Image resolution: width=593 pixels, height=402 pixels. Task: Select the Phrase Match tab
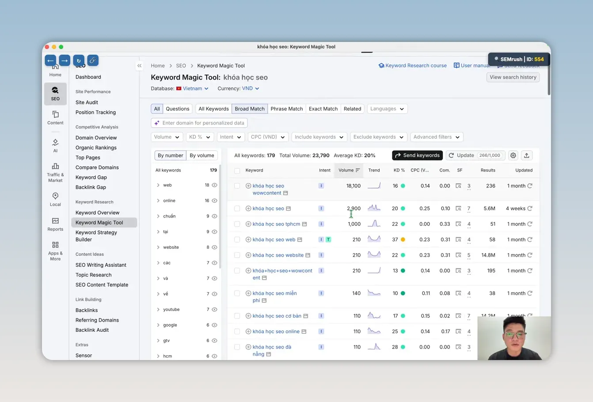pyautogui.click(x=287, y=109)
